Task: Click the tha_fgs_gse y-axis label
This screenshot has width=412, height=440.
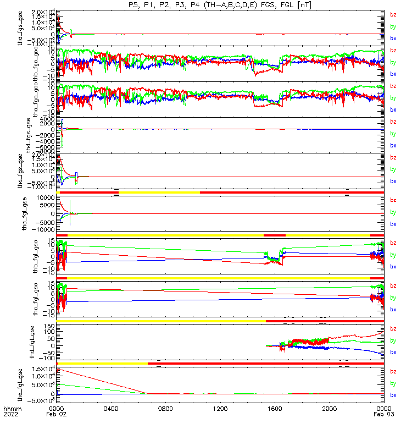Action: tap(20, 29)
